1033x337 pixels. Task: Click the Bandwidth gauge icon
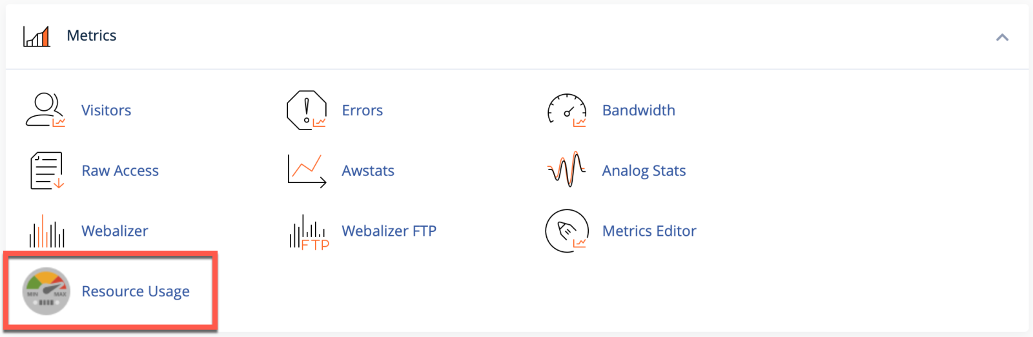[567, 110]
